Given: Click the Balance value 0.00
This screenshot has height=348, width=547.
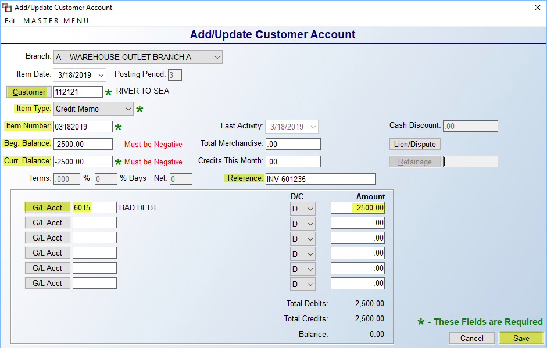Looking at the screenshot, I should pyautogui.click(x=377, y=335).
